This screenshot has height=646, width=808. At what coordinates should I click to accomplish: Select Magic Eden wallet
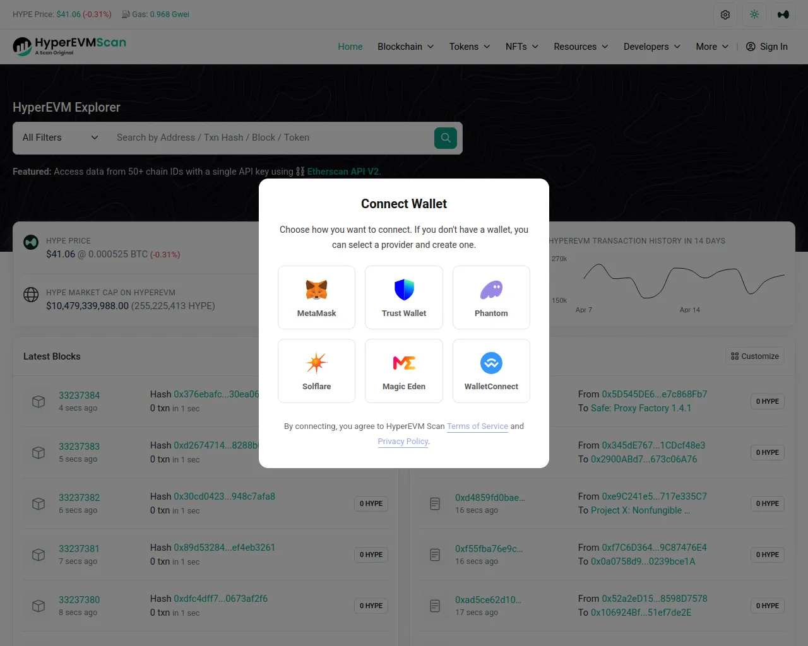[x=404, y=371]
